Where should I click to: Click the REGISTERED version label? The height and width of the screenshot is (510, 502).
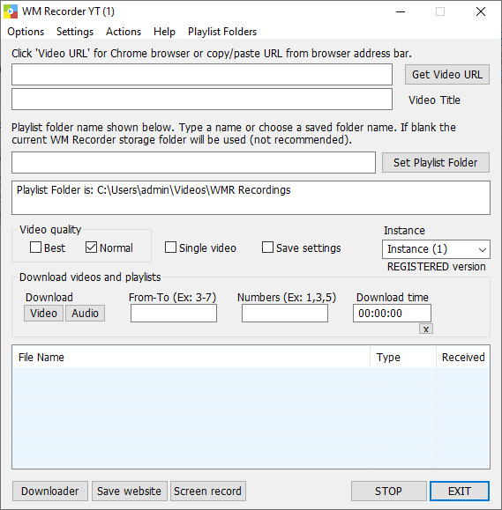[436, 267]
